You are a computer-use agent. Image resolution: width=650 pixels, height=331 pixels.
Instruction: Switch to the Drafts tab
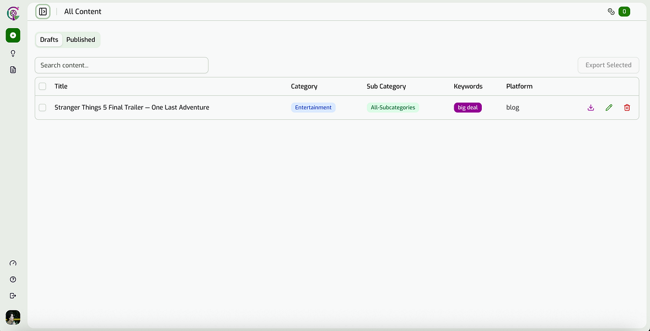tap(49, 40)
